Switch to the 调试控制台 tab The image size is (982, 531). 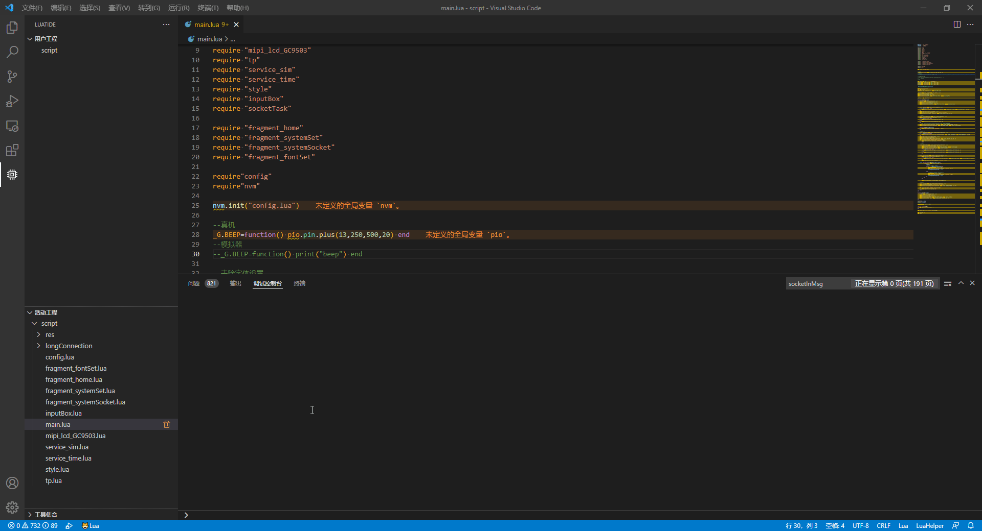tap(267, 283)
